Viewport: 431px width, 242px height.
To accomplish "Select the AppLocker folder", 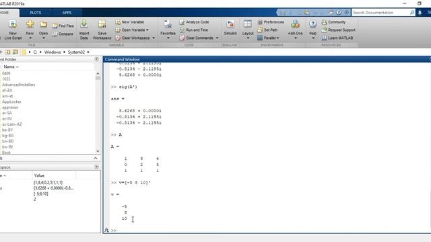I will (x=11, y=102).
